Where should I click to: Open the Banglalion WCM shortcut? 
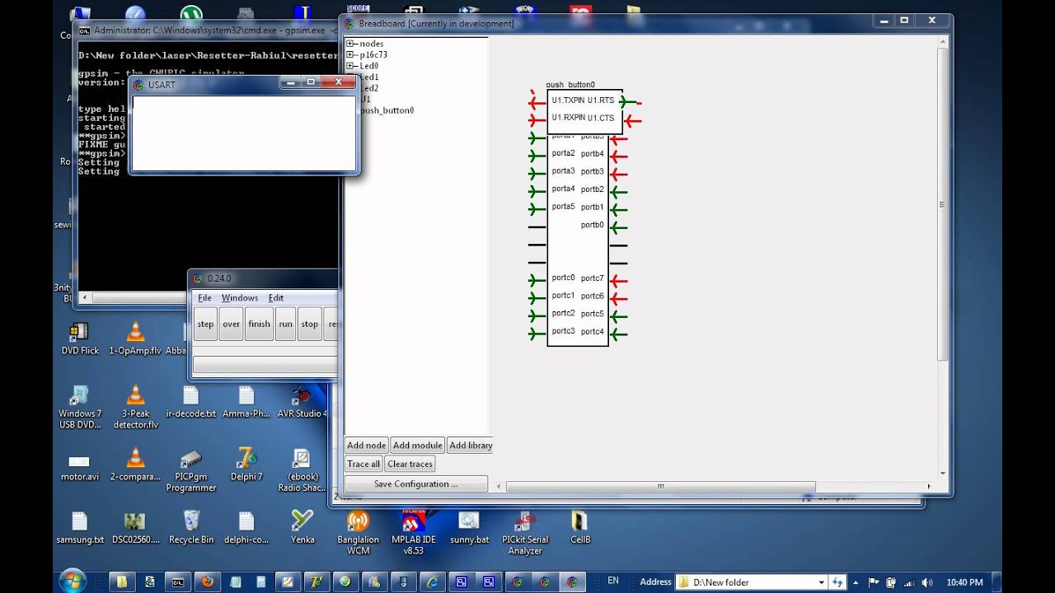tap(358, 533)
